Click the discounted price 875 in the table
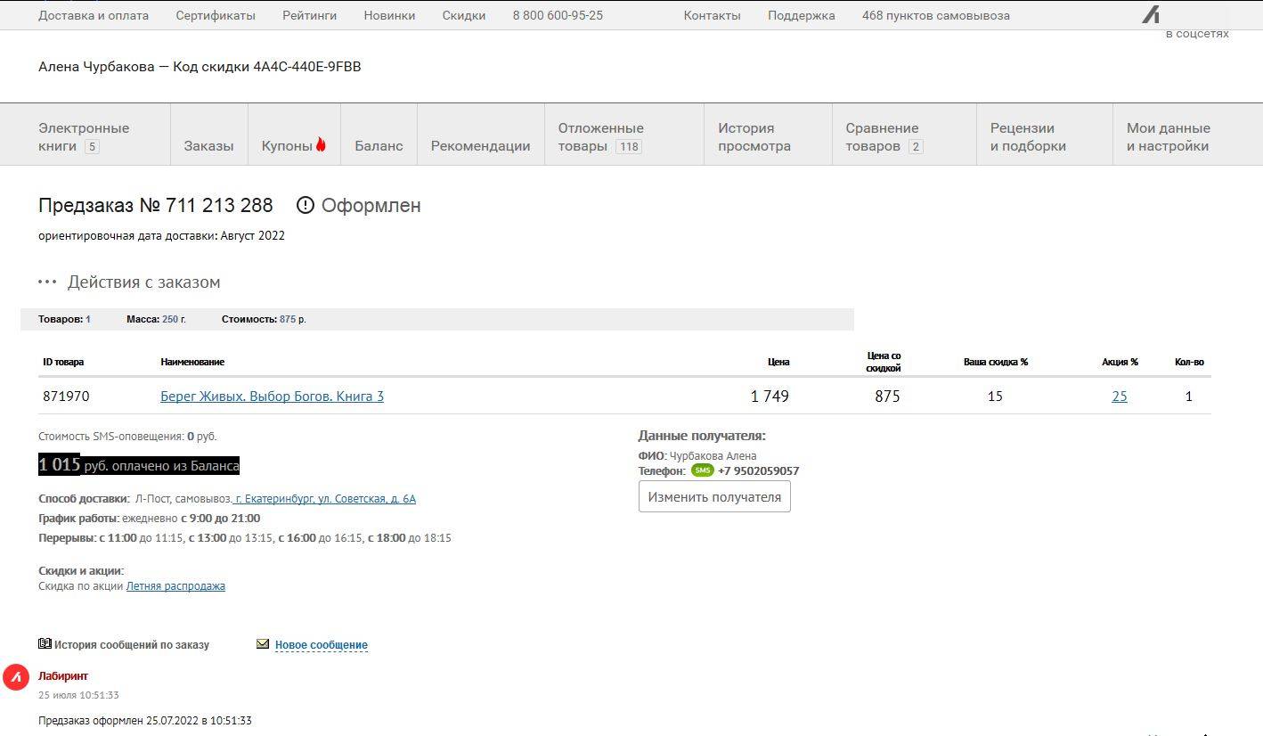The image size is (1263, 736). 887,397
